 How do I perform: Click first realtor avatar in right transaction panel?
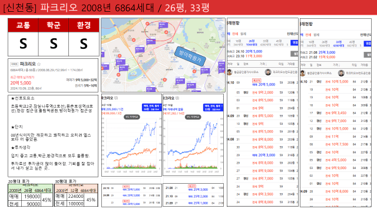[303, 73]
